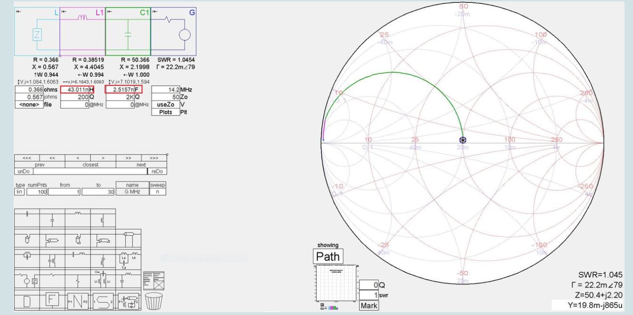Pick the series capacitor component from palette

click(x=27, y=218)
